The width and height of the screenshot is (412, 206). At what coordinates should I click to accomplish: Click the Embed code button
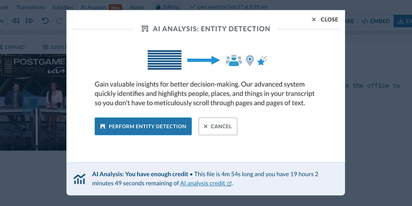[x=375, y=21]
